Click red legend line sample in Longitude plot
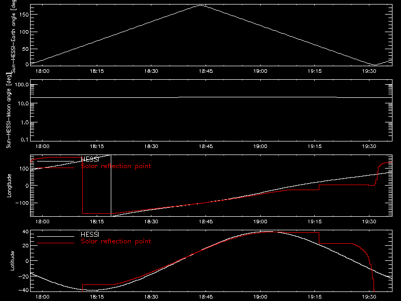Viewport: 401px width, 301px height. point(56,168)
